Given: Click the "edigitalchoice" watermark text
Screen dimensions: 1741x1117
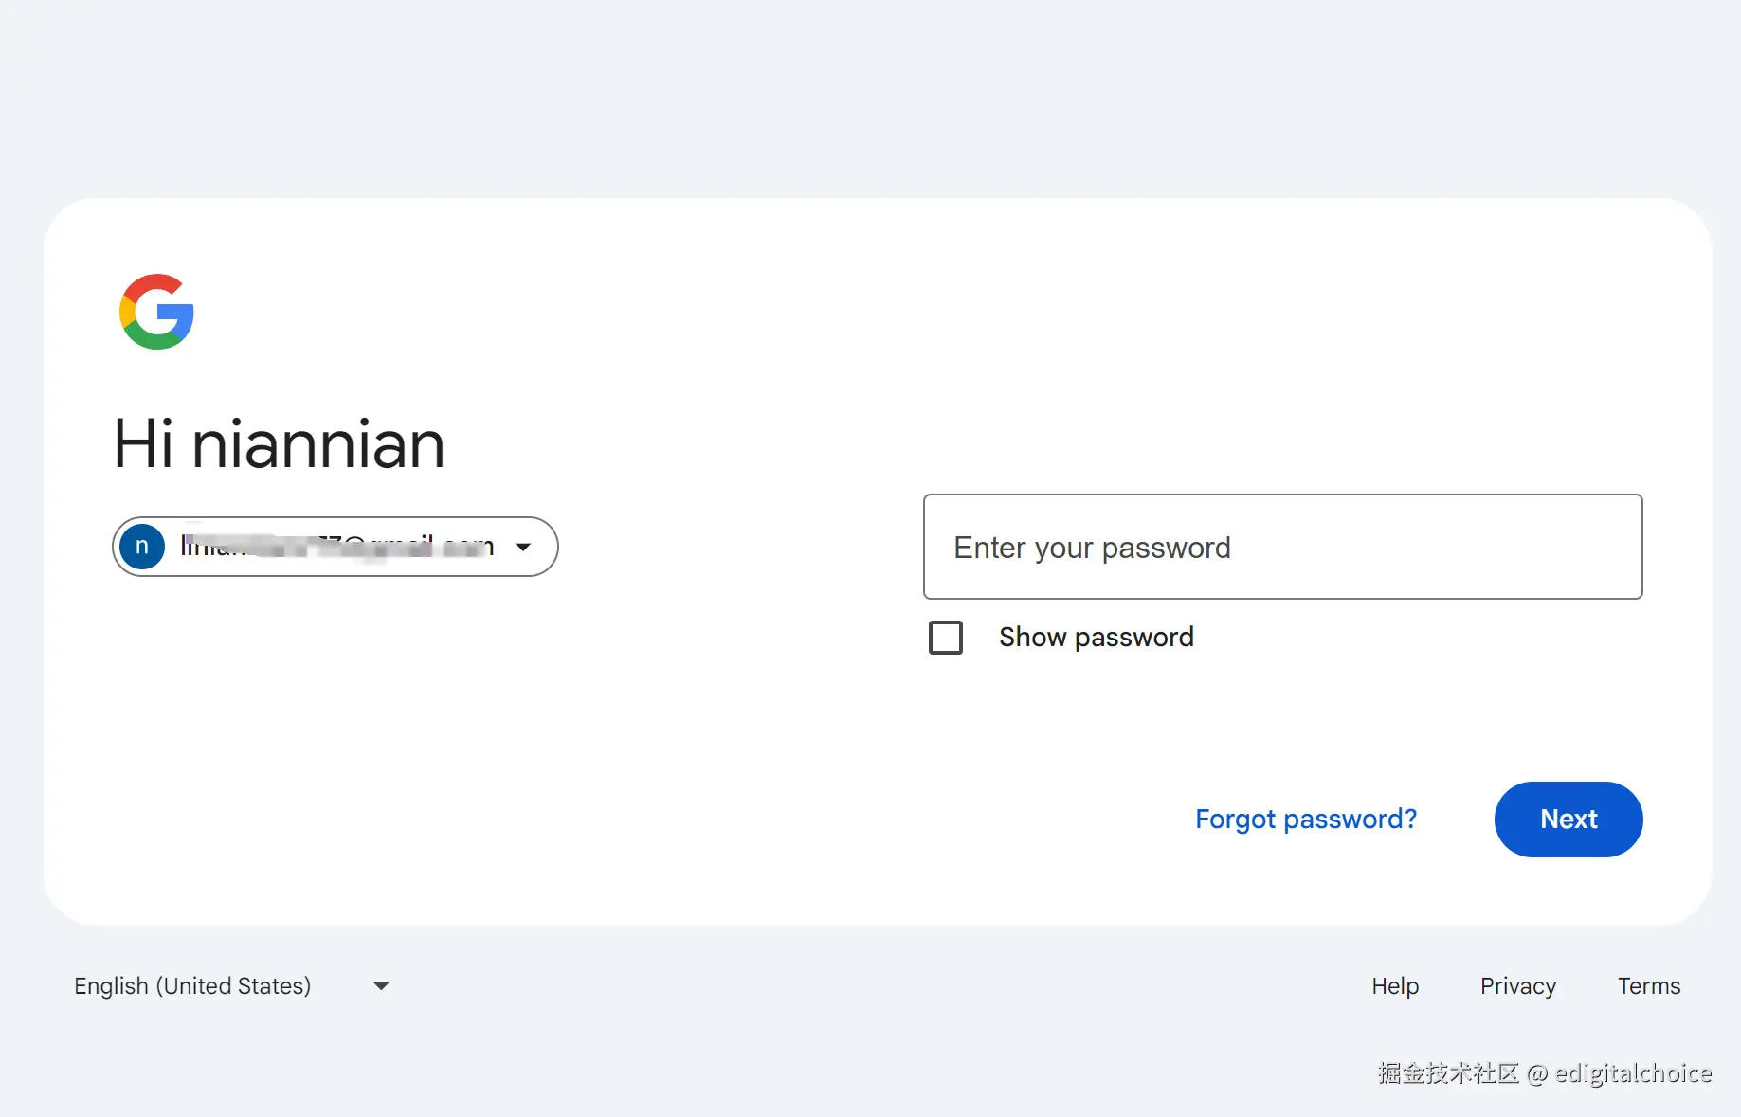Looking at the screenshot, I should tap(1633, 1073).
